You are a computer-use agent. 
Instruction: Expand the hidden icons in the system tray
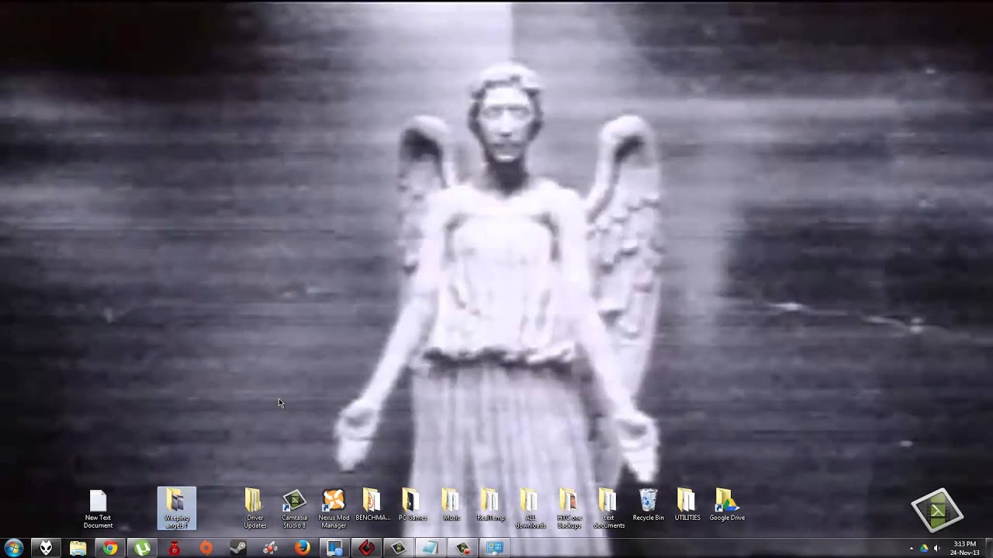(912, 549)
